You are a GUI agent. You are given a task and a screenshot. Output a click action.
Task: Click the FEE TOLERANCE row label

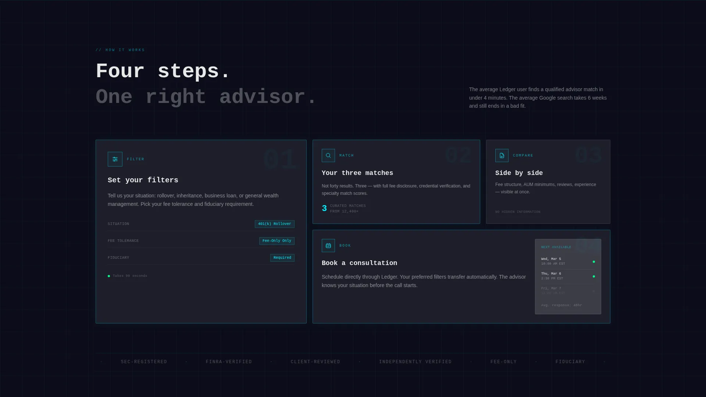tap(123, 241)
